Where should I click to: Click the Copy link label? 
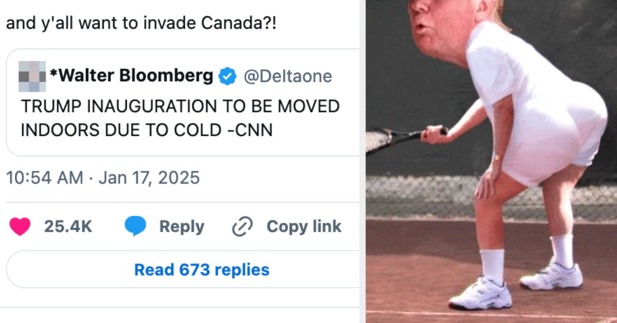point(303,226)
